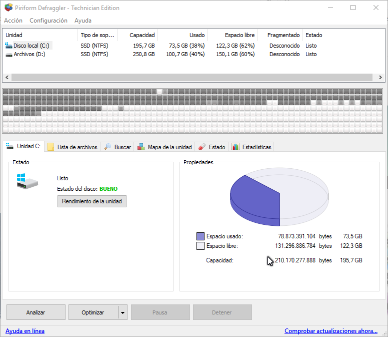Viewport: 388px width, 337px height.
Task: Click the Unidad column header
Action: tap(40, 35)
